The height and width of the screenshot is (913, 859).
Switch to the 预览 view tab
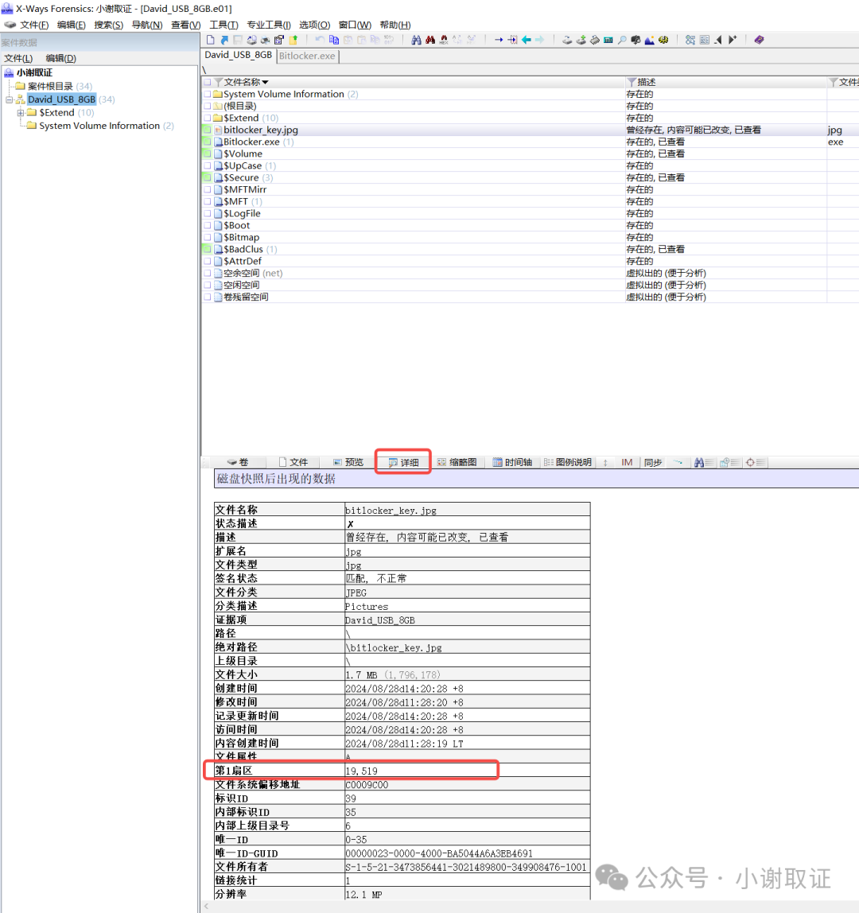[348, 462]
